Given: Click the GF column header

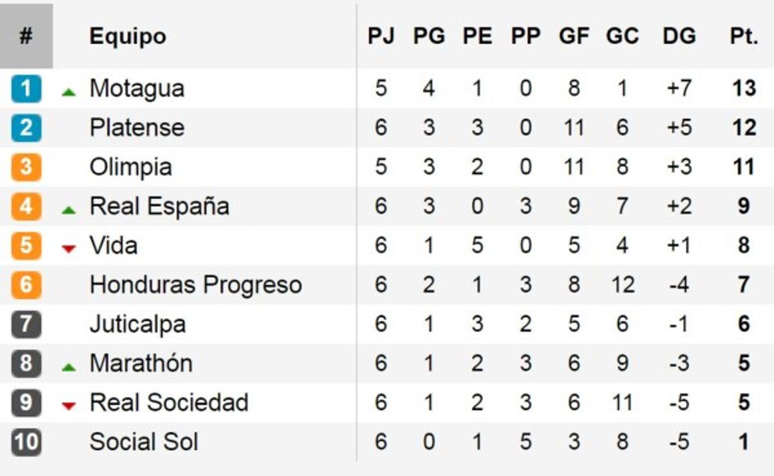Looking at the screenshot, I should (573, 36).
